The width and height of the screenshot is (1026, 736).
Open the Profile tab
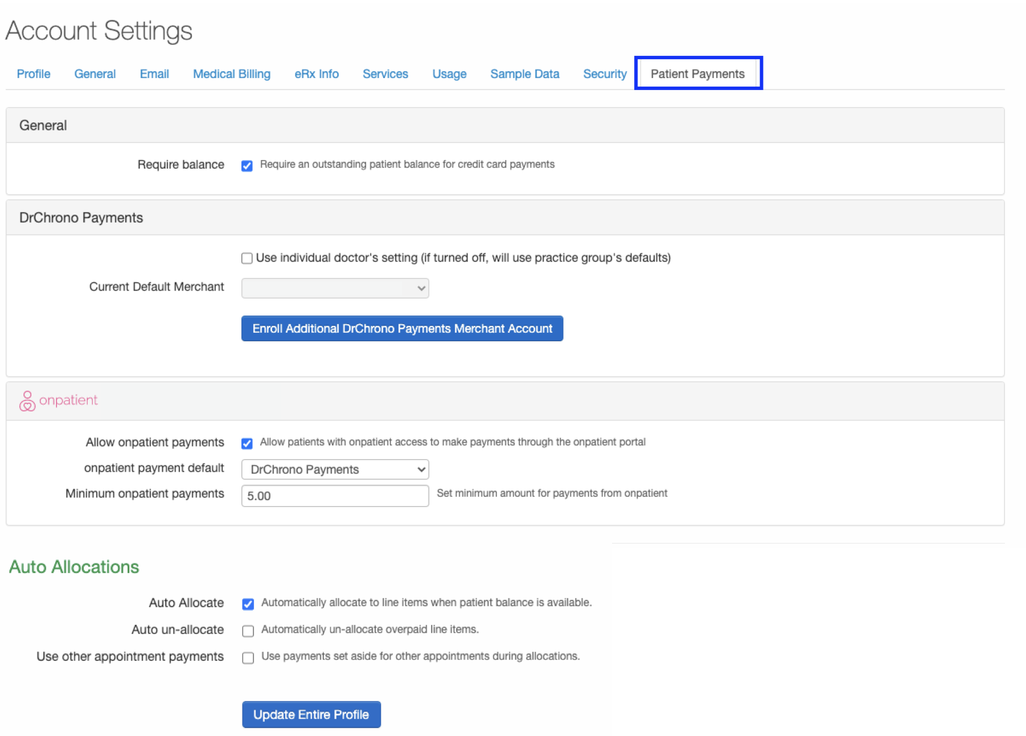tap(34, 74)
